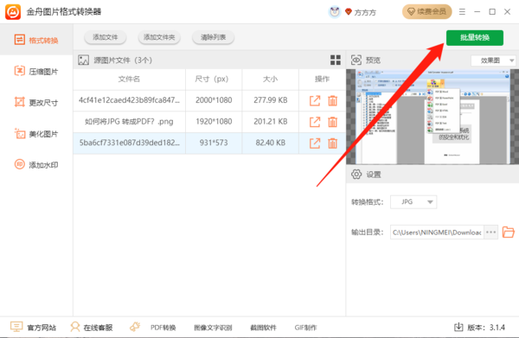Click the 82.40 KB cell
The height and width of the screenshot is (338, 519).
pyautogui.click(x=271, y=143)
